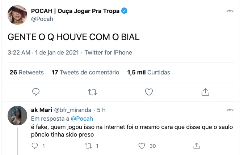The height and width of the screenshot is (155, 240).
Task: Click the tweet timestamp 3:22 AM
Action: tap(19, 53)
